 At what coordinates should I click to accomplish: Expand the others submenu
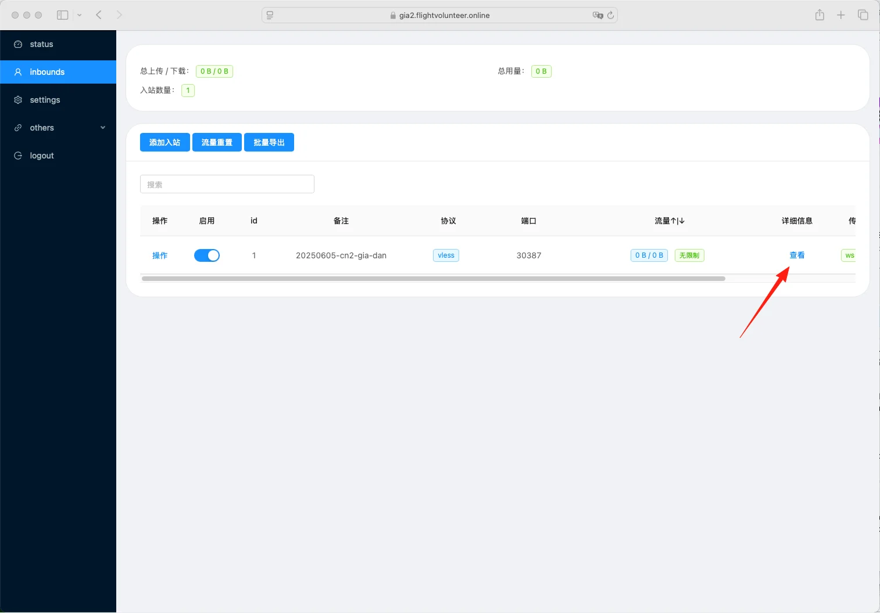(x=58, y=128)
